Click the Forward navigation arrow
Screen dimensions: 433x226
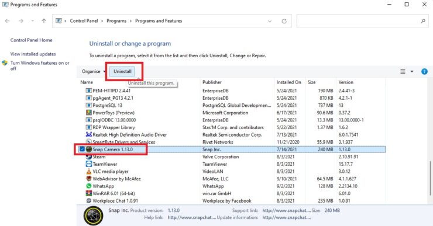(20, 21)
